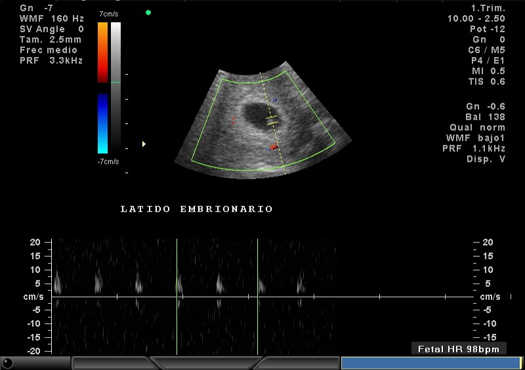Screen dimensions: 525x370
Task: Click the blue progress bar at bottom right
Action: [x=430, y=363]
